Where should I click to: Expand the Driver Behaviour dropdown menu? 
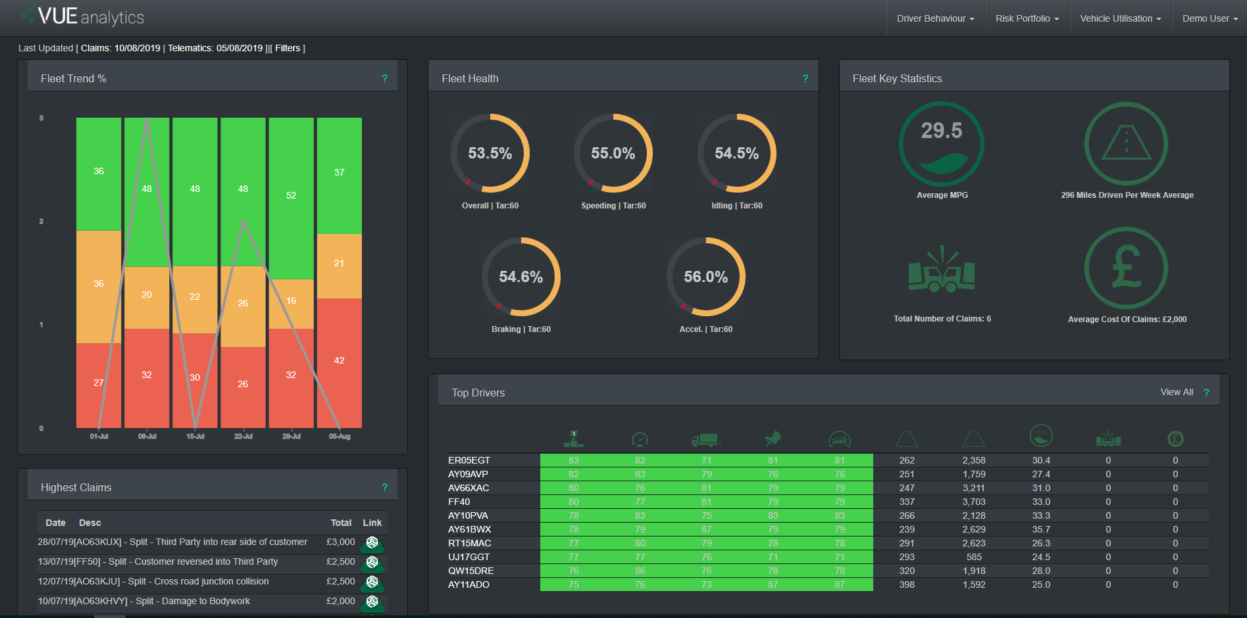click(x=935, y=18)
